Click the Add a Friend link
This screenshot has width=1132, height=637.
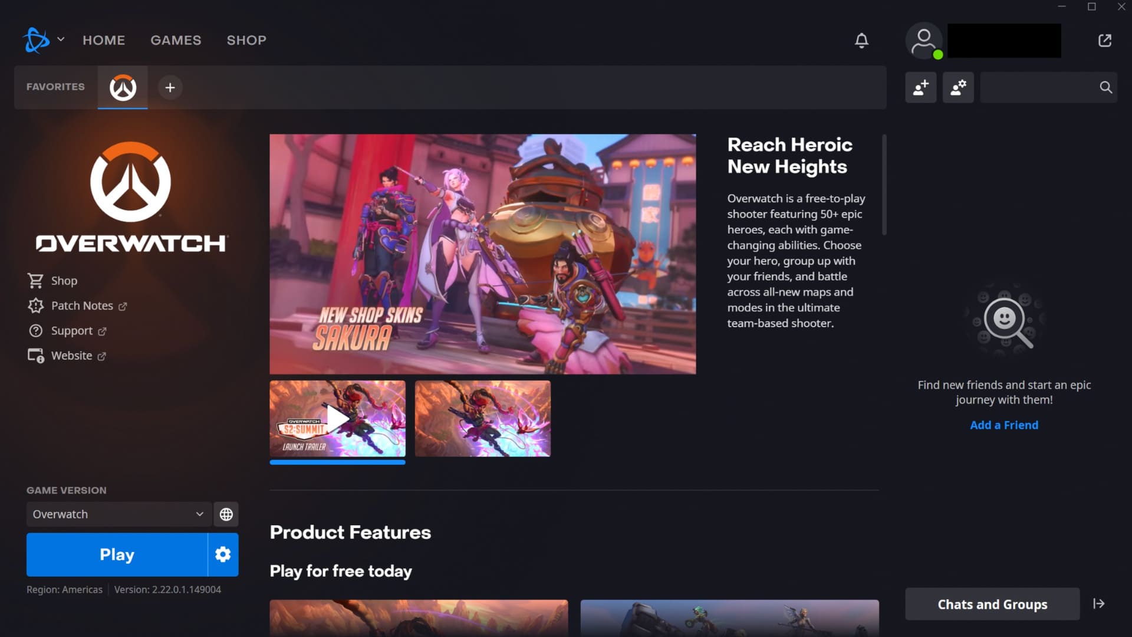(1003, 425)
